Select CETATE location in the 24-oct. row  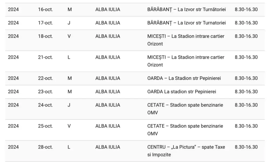pyautogui.click(x=185, y=109)
